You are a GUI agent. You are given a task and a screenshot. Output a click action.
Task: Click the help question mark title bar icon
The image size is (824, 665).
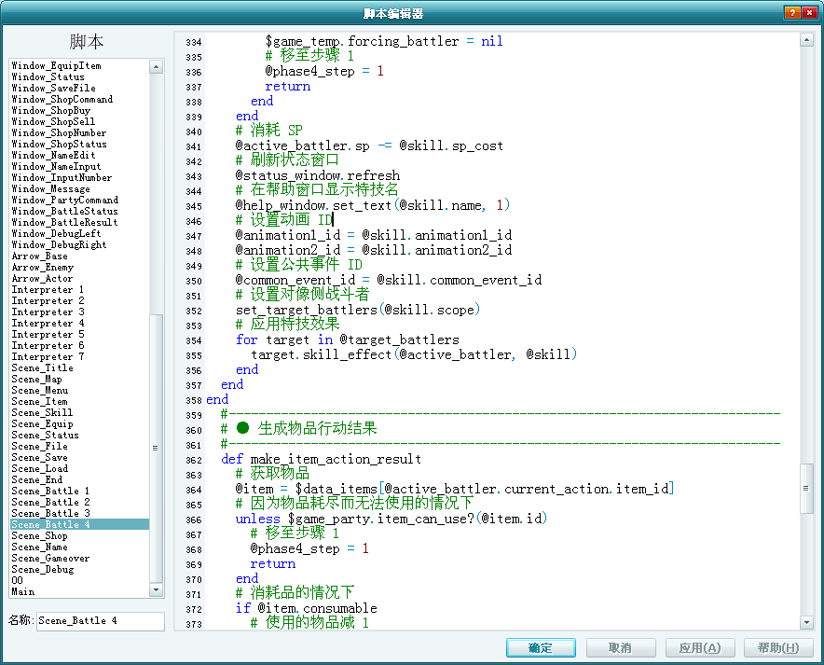pos(792,13)
